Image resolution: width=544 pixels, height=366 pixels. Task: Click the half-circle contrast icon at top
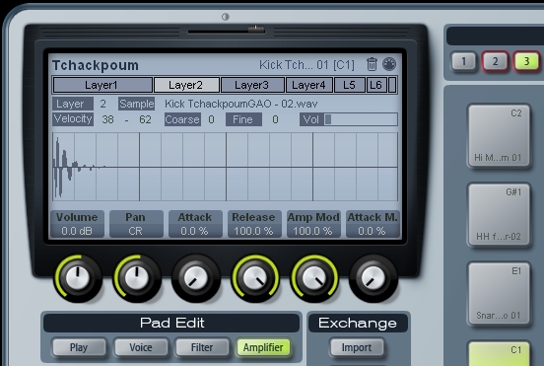click(225, 17)
